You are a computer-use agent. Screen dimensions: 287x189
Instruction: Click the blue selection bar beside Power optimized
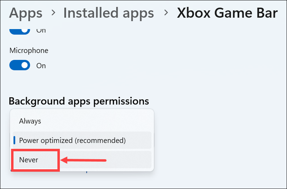pos(14,140)
